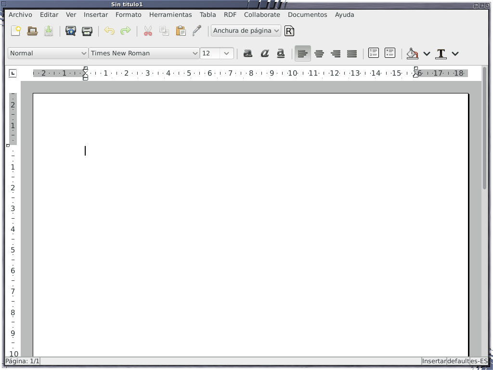Open the Herramientas menu
The width and height of the screenshot is (493, 370).
point(170,15)
